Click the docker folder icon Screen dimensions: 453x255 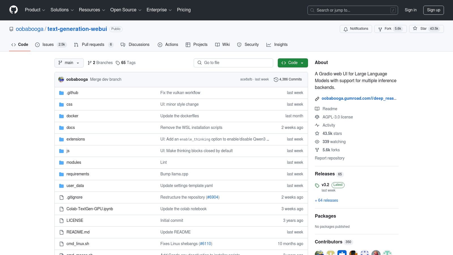(x=61, y=116)
